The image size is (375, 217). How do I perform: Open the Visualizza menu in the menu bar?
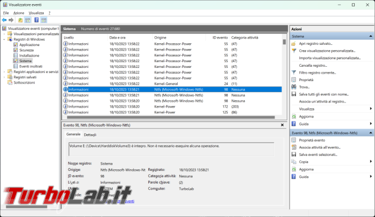(x=36, y=13)
